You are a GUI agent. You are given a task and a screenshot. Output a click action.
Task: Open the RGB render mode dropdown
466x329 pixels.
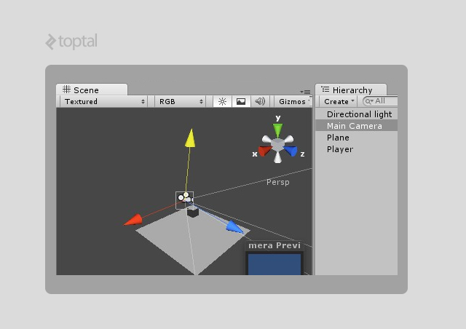point(181,102)
